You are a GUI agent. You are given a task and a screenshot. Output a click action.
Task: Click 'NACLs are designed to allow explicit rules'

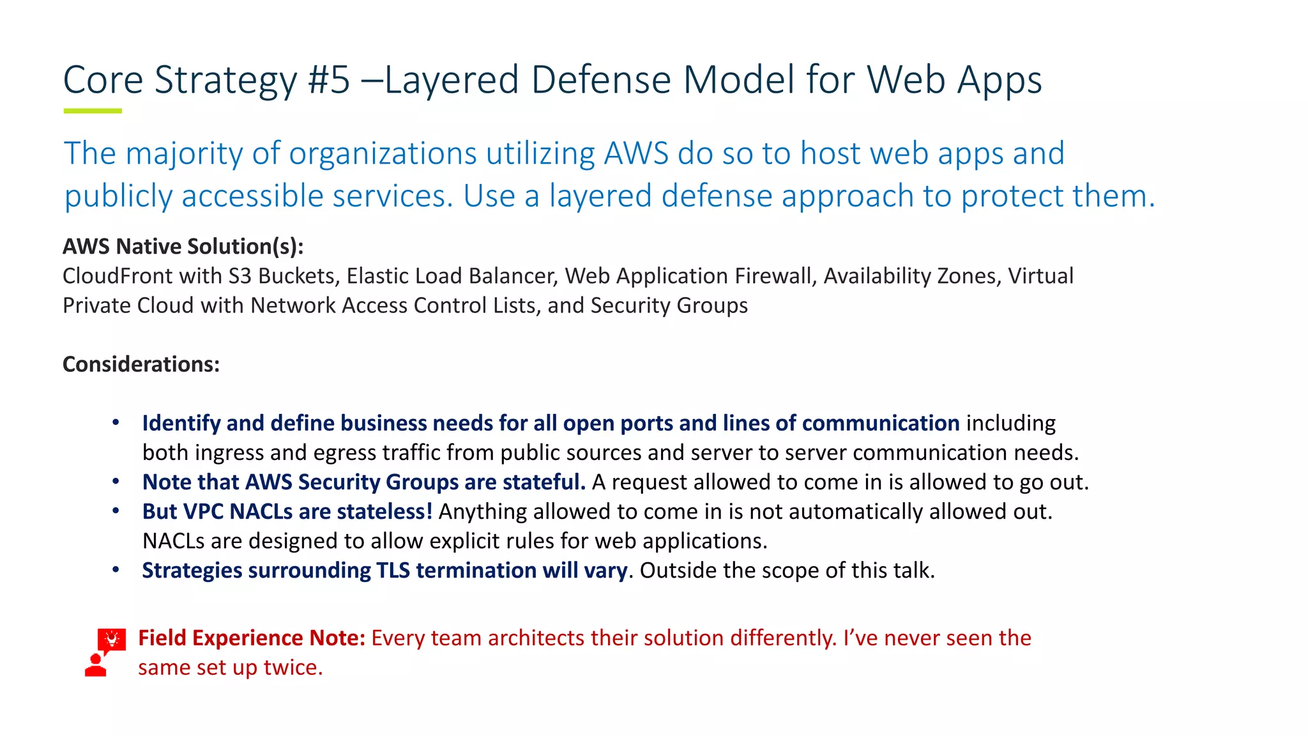coord(455,540)
